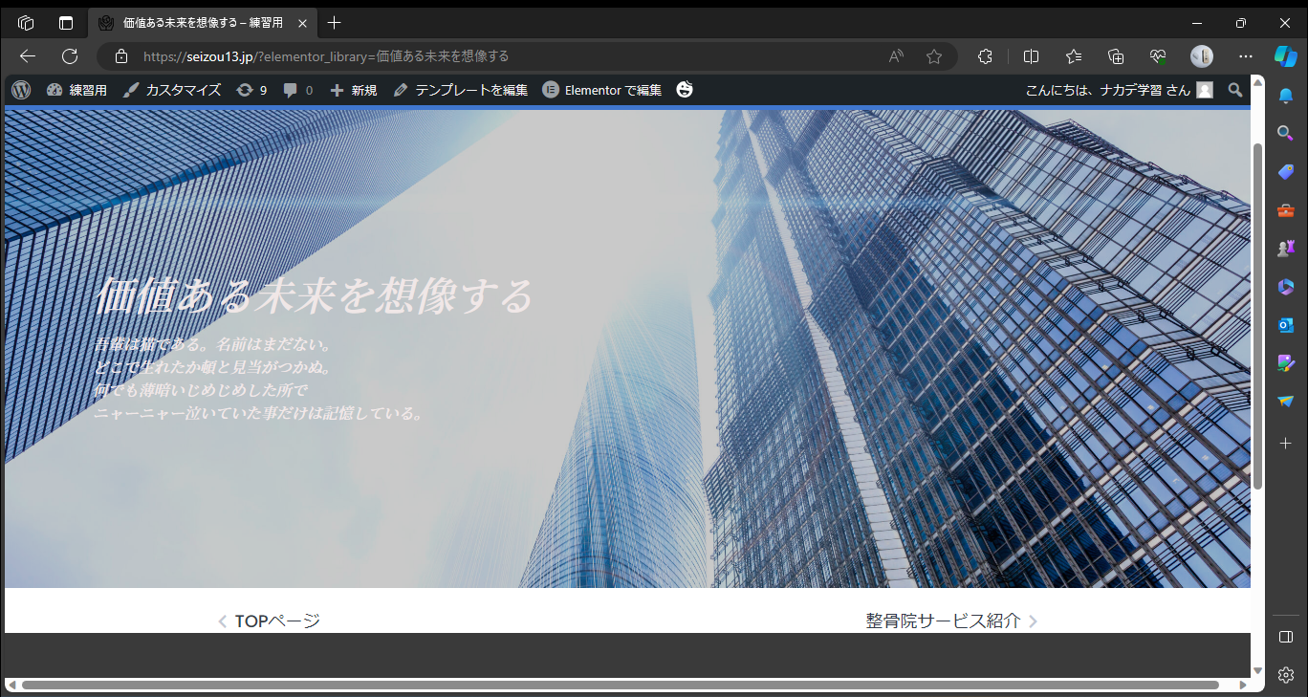Toggle split screen view in the toolbar
Image resolution: width=1308 pixels, height=697 pixels.
click(1031, 56)
